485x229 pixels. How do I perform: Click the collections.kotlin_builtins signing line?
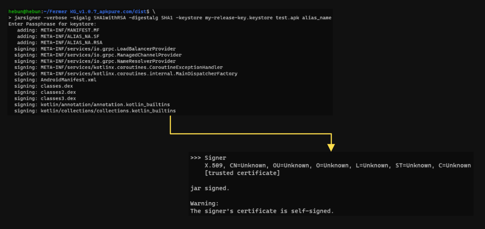click(x=95, y=111)
